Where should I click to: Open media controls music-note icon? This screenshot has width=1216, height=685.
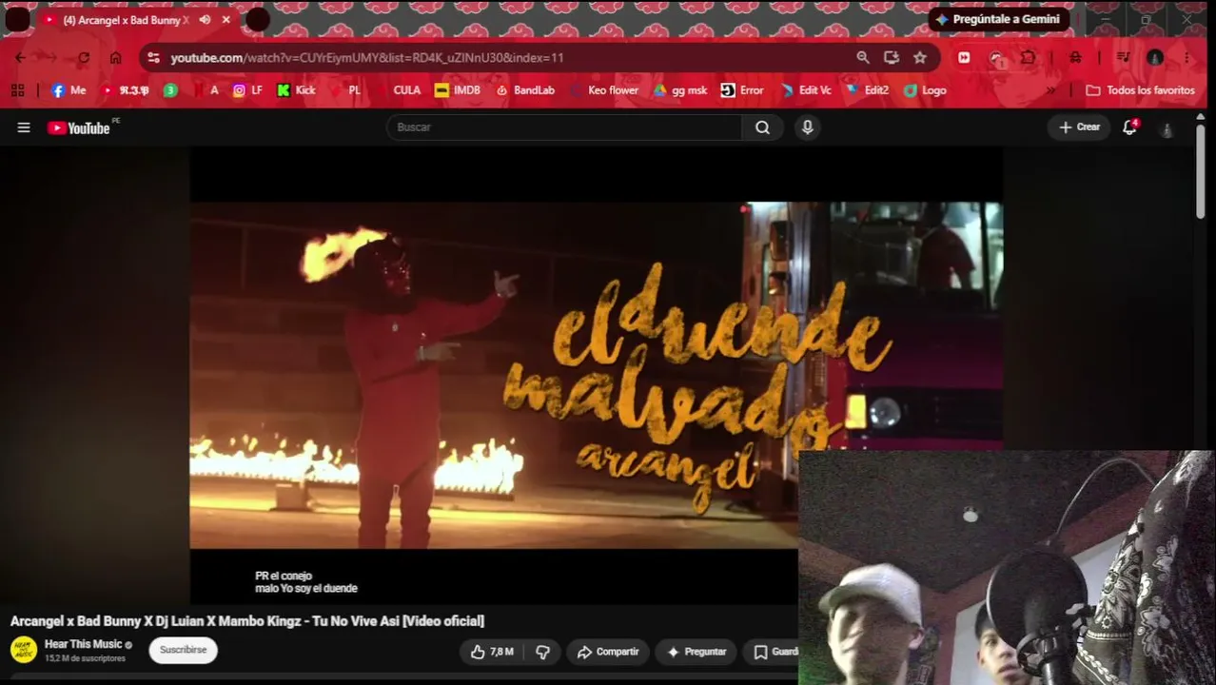[x=1123, y=57]
